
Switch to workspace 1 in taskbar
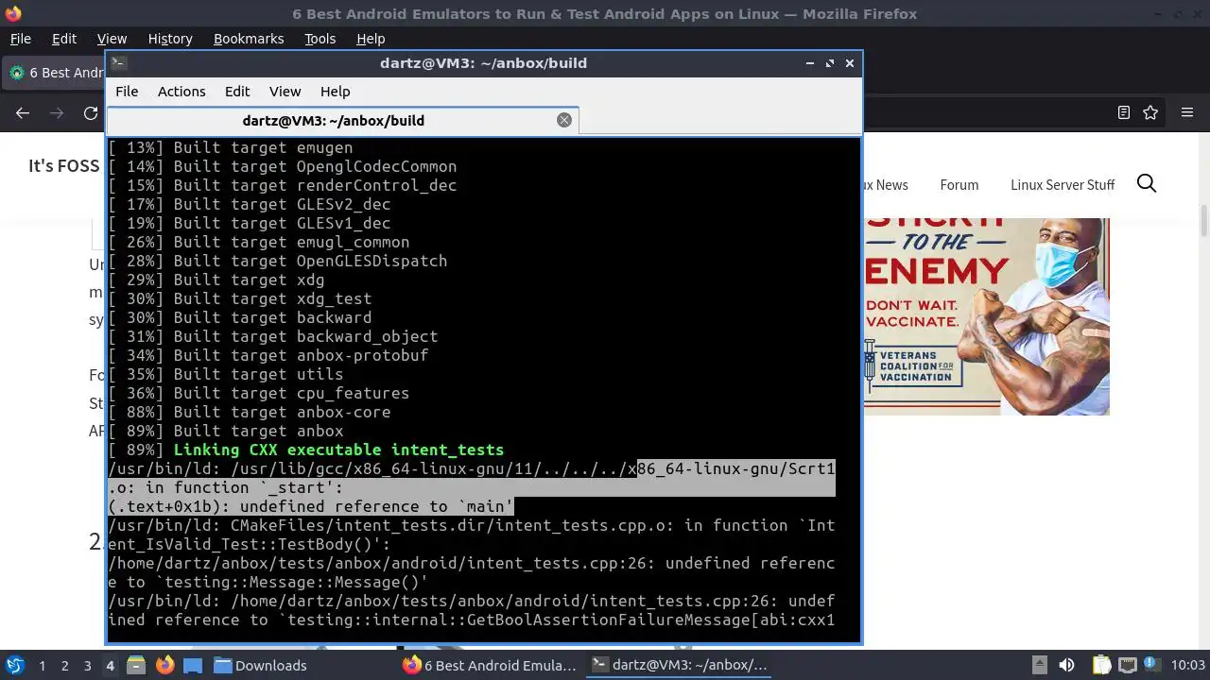42,665
